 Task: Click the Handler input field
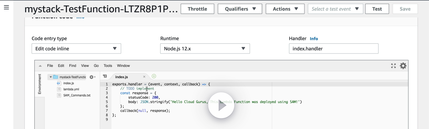[x=333, y=49]
